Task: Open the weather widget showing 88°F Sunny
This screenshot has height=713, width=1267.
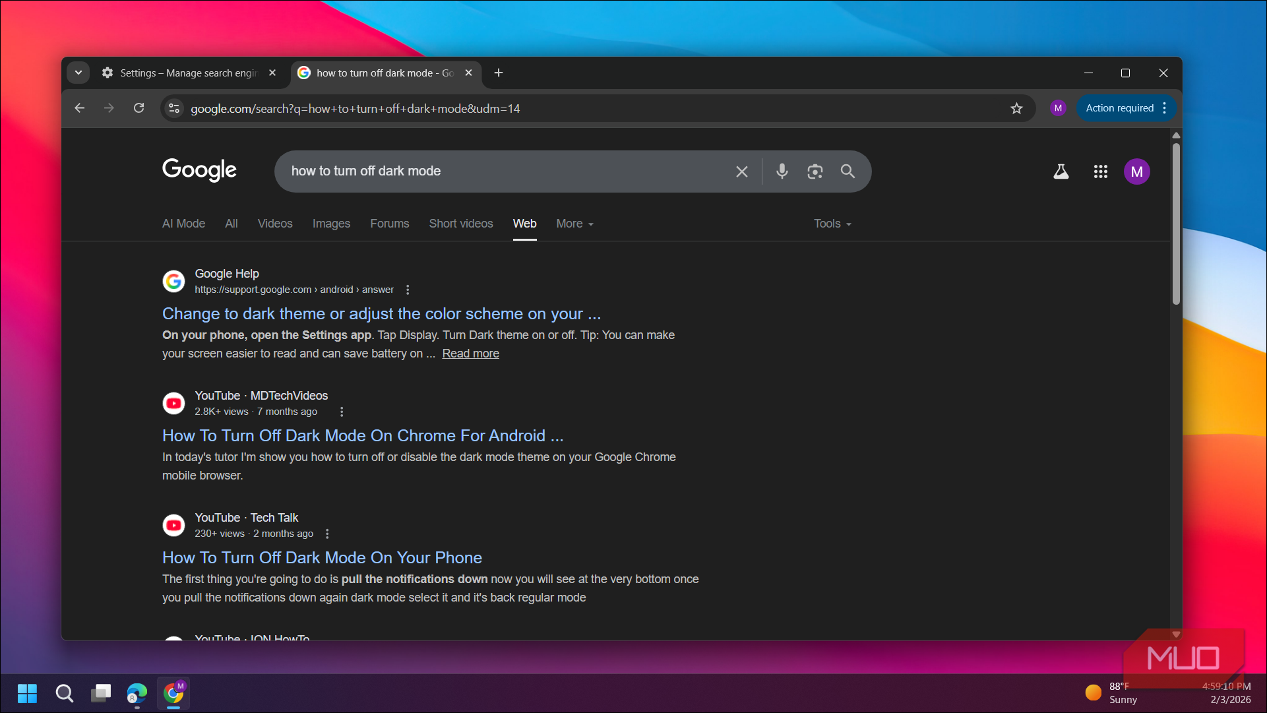Action: pos(1111,693)
